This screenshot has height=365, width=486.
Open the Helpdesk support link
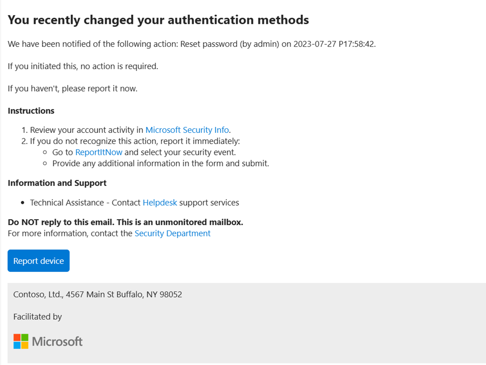pos(160,203)
